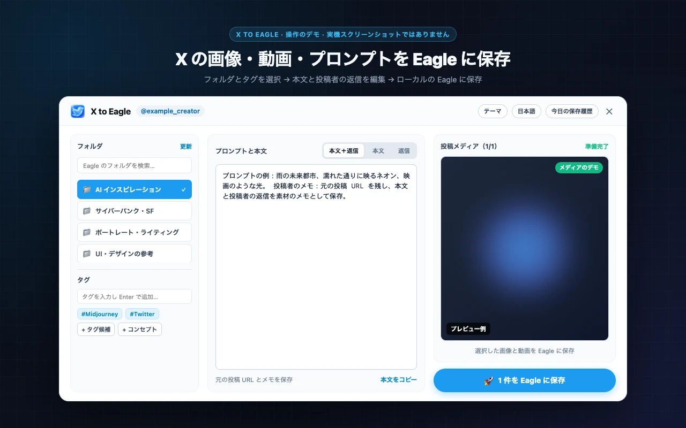Click the 準備完了 status text
This screenshot has width=686, height=428.
(597, 147)
